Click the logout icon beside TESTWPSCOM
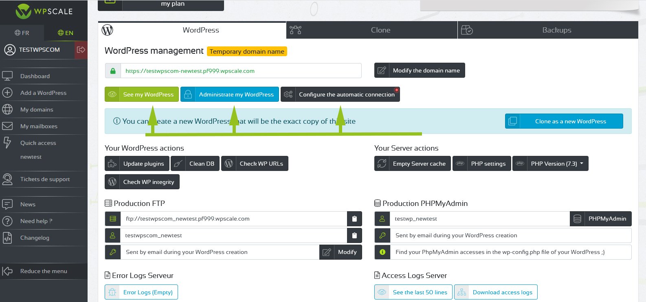This screenshot has height=302, width=646. tap(81, 50)
